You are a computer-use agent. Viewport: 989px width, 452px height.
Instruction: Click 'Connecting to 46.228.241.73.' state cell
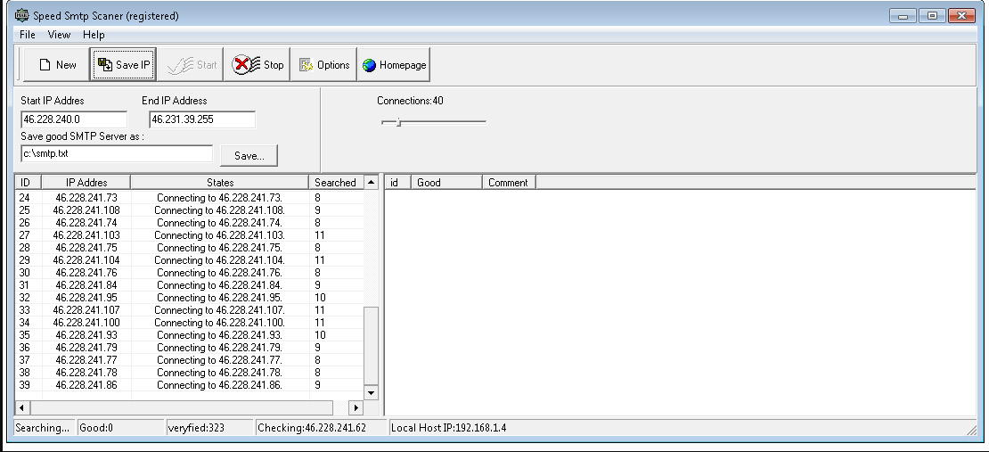click(219, 198)
